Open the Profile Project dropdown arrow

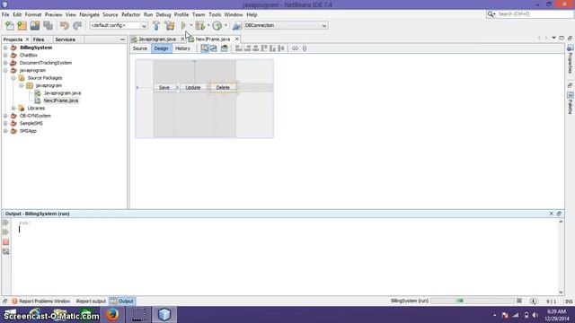tap(226, 25)
